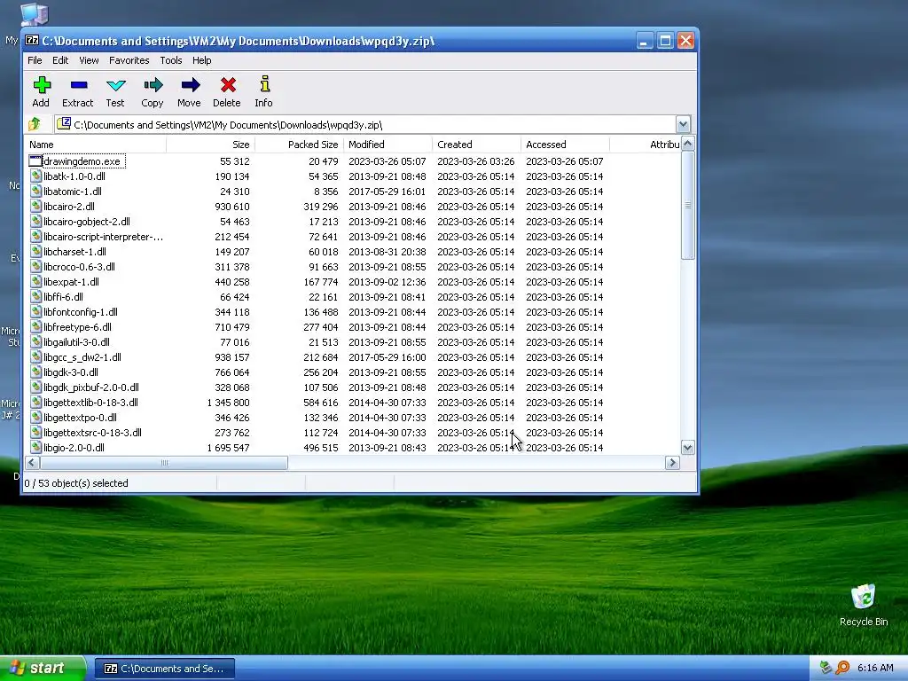Click the vertical scrollbar thumb
Viewport: 908px width, 681px height.
tap(687, 205)
